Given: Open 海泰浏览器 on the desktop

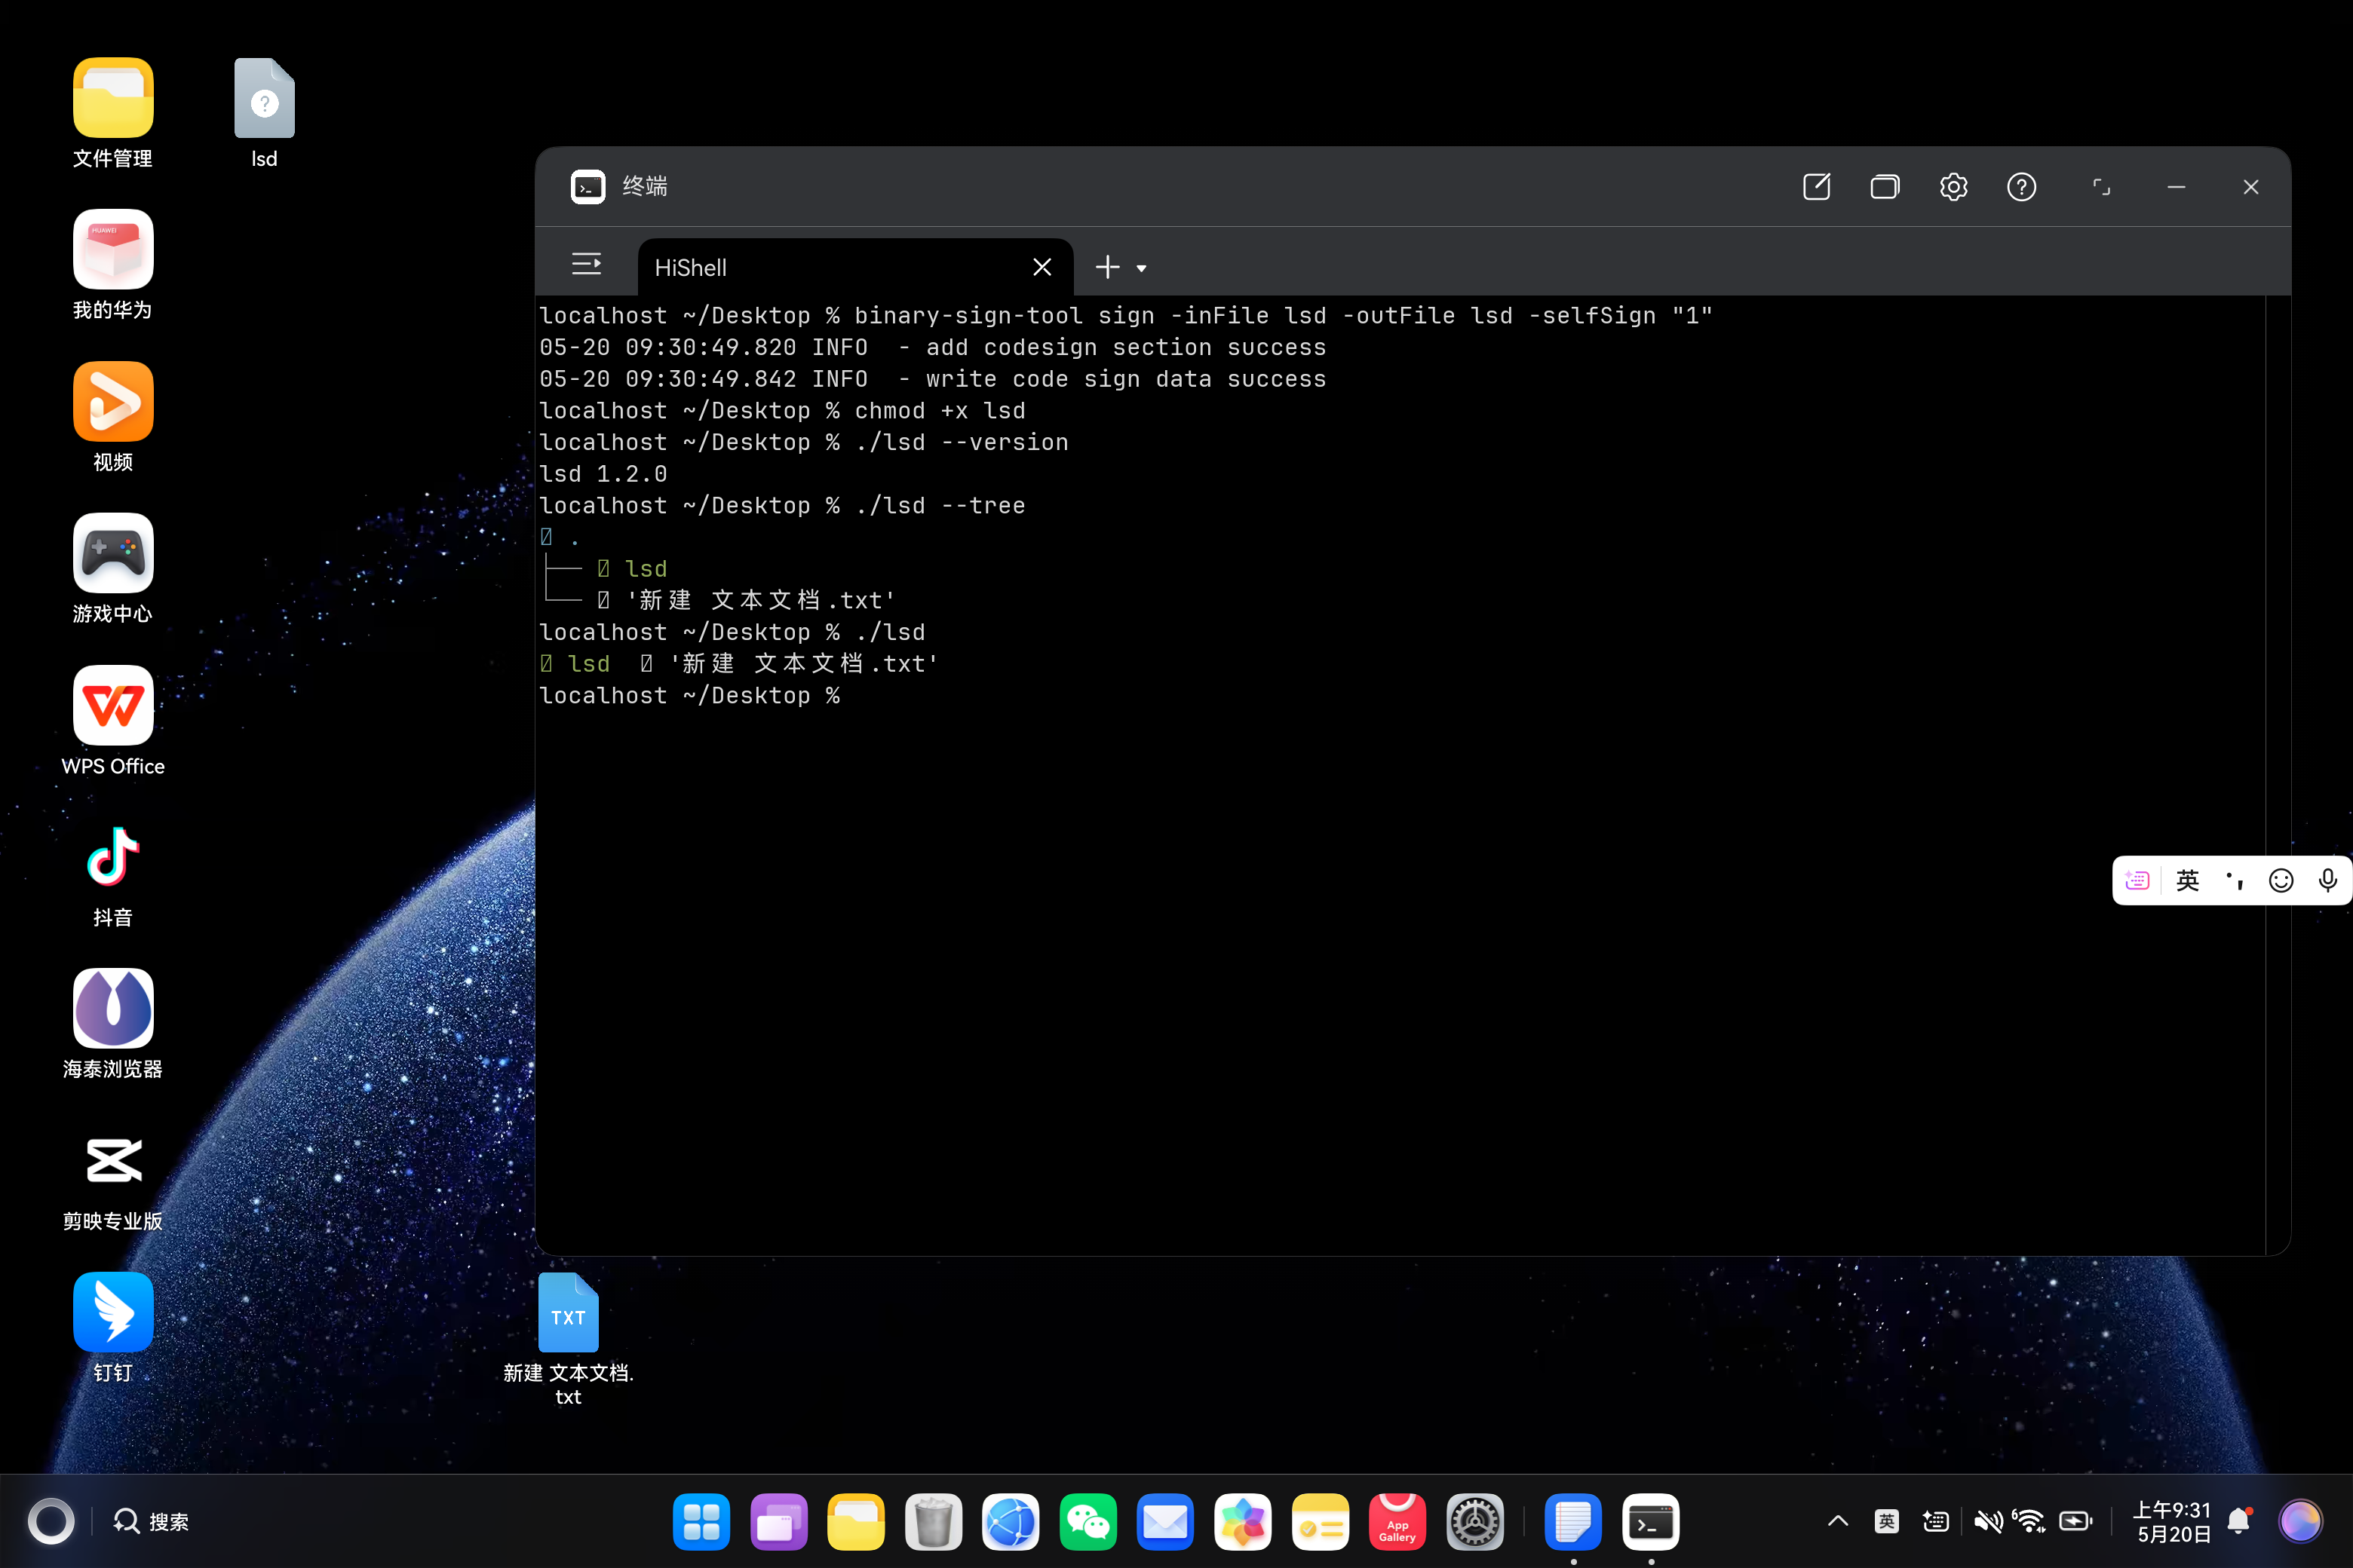Looking at the screenshot, I should pos(113,1024).
